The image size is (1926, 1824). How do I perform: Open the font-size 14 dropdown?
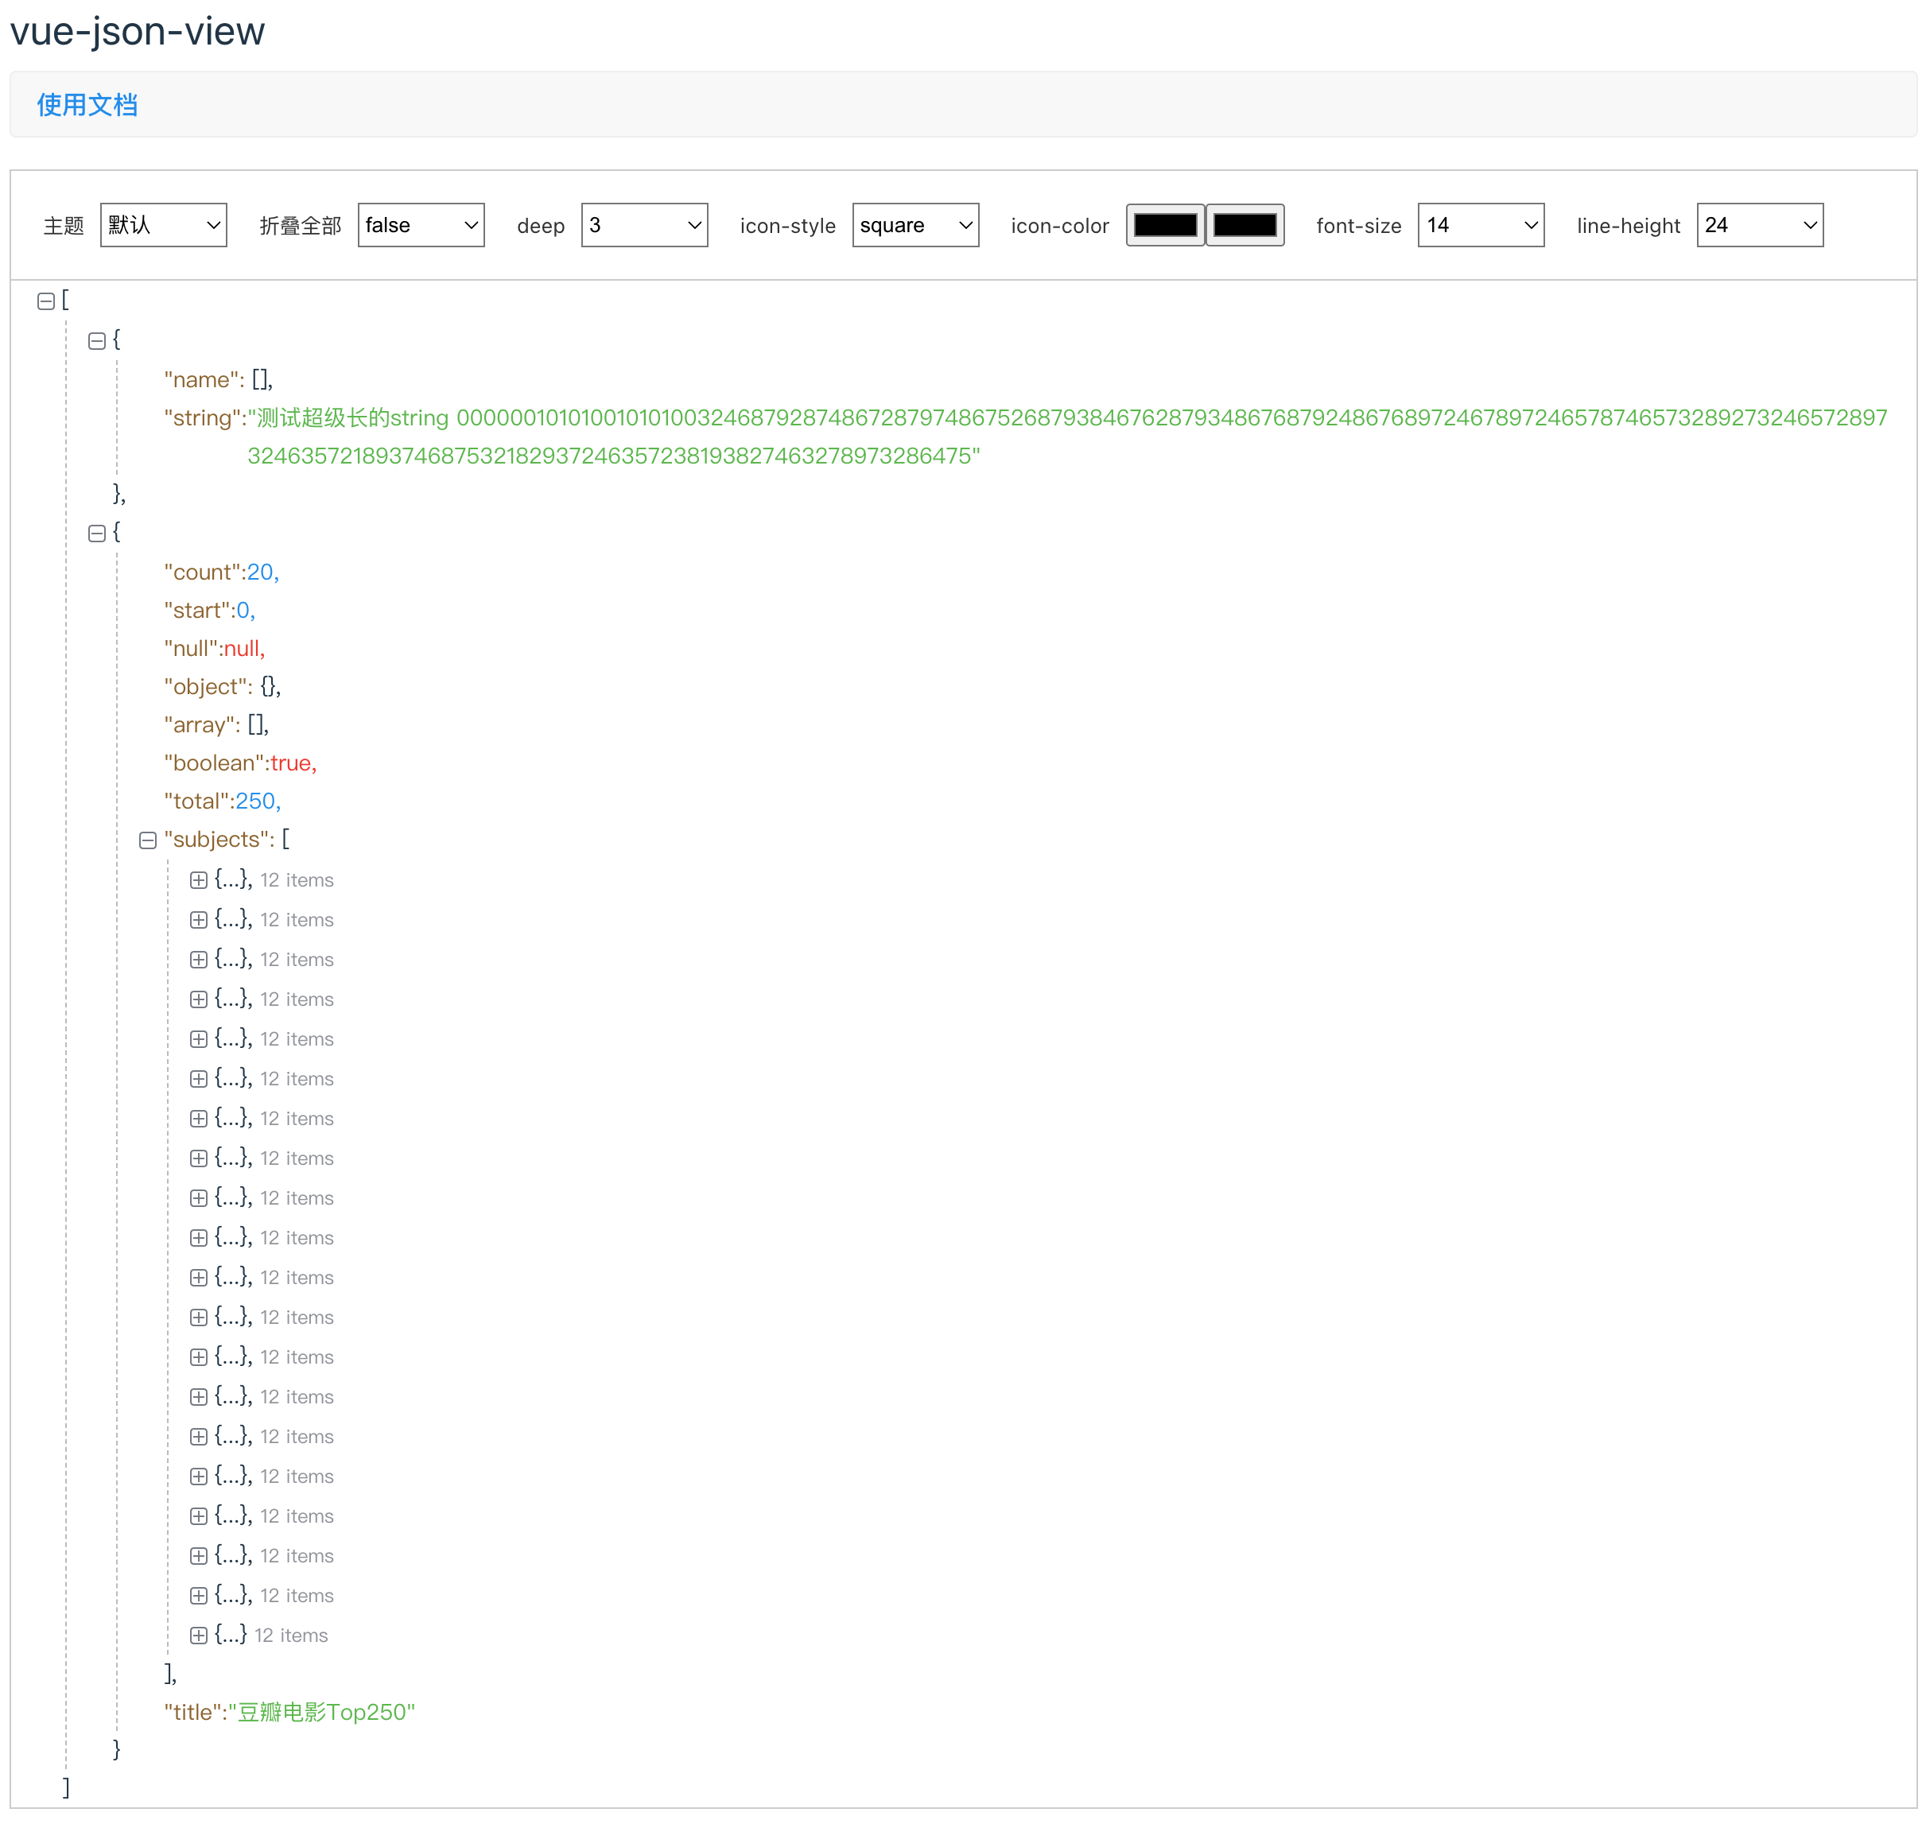coord(1481,226)
